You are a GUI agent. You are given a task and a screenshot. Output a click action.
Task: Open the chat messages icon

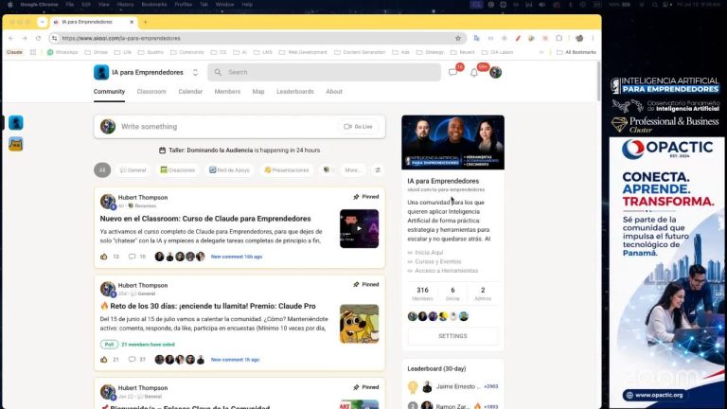pos(453,72)
